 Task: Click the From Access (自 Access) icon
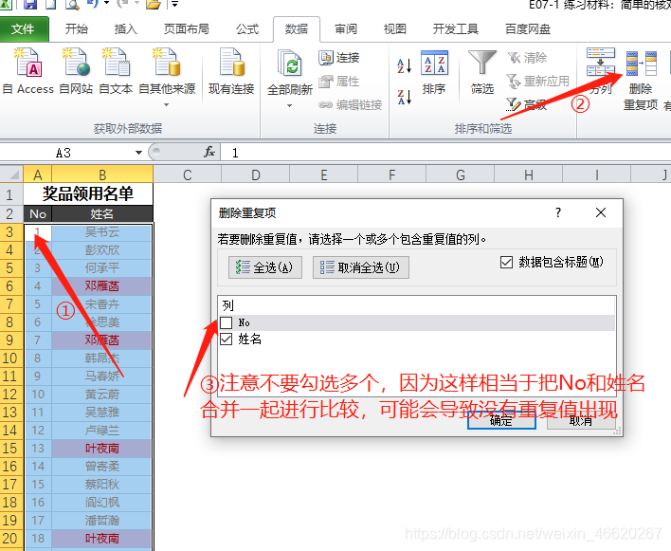(28, 63)
